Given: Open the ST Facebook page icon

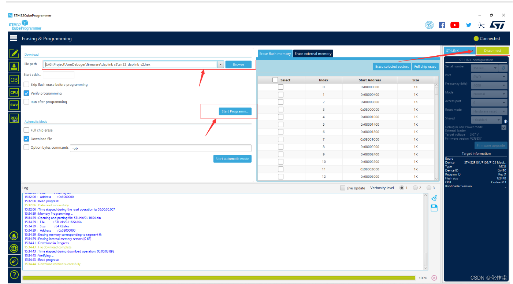Looking at the screenshot, I should (x=442, y=25).
